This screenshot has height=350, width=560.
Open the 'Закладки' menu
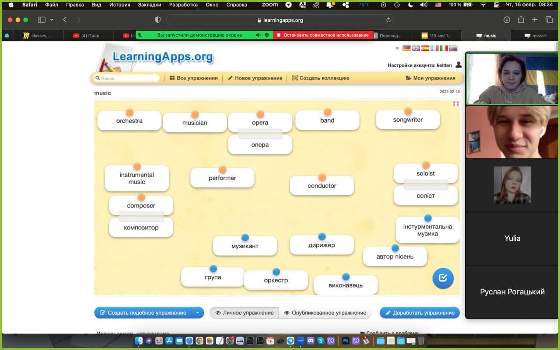point(150,5)
